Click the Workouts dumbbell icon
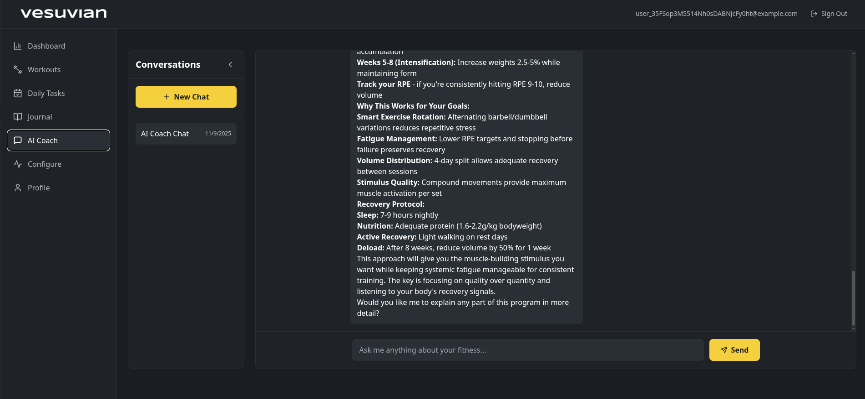The width and height of the screenshot is (865, 399). pyautogui.click(x=18, y=70)
